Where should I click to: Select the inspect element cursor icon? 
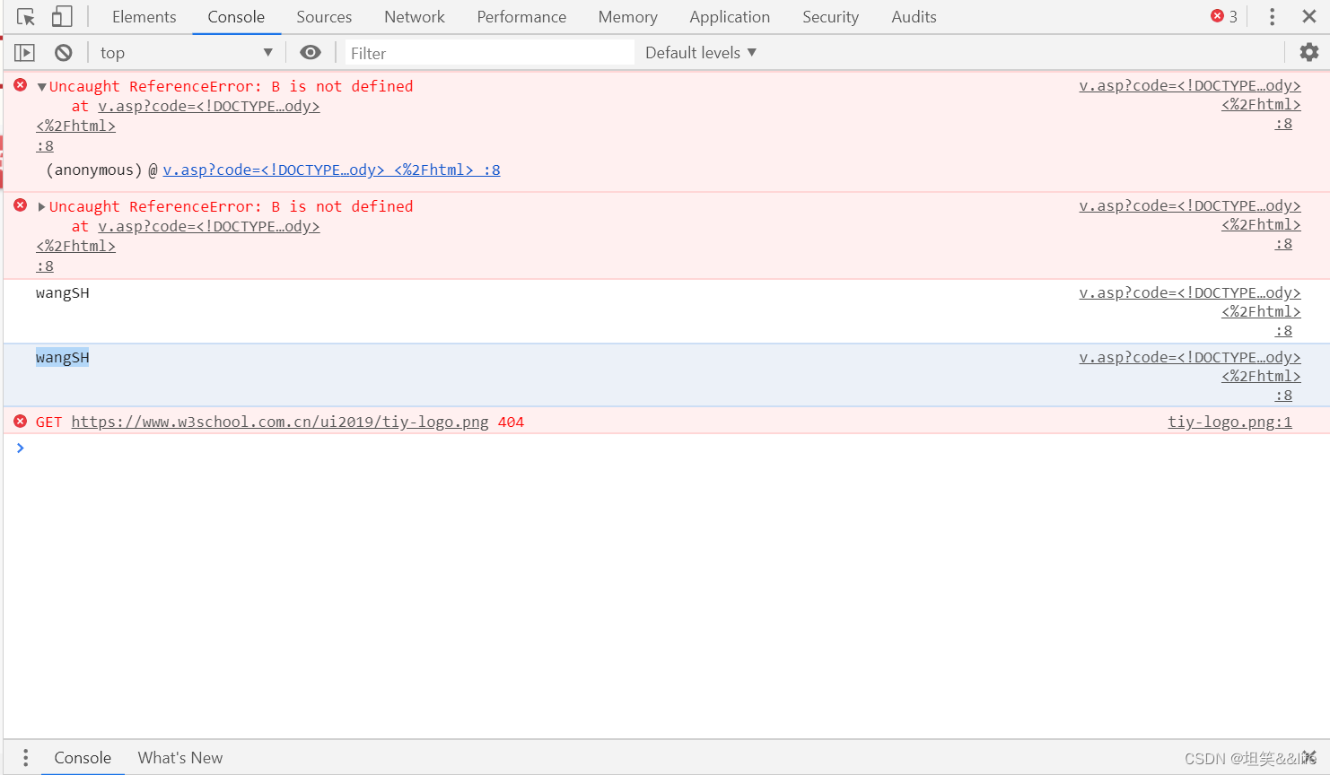pyautogui.click(x=25, y=16)
